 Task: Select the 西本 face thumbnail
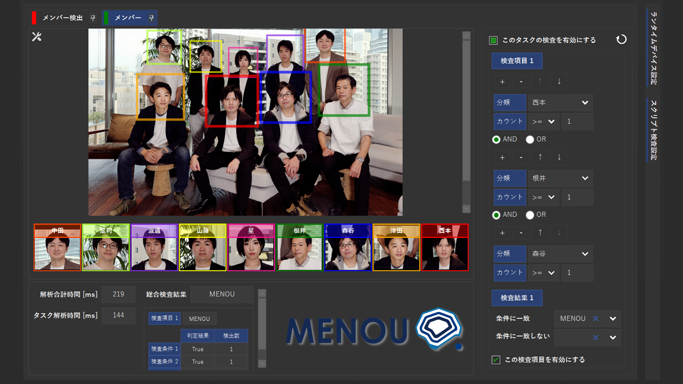pos(445,247)
